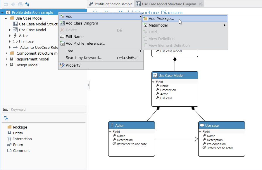
Task: Click the Property menu icon
Action: 62,65
